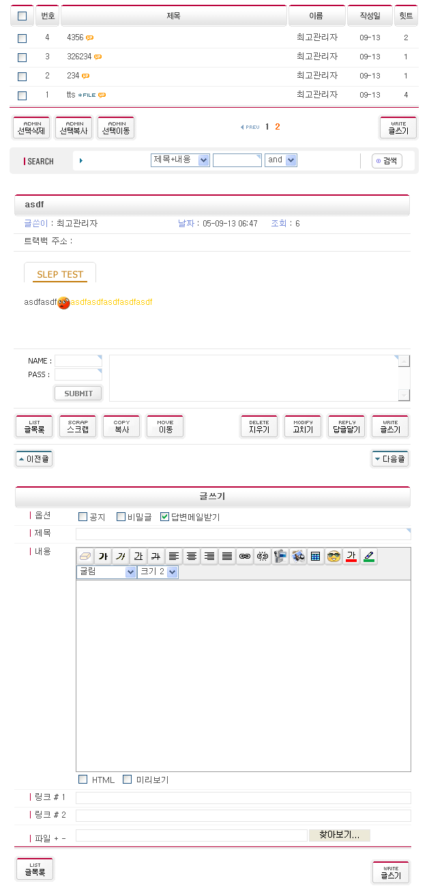Click the 링크 #1 input field

[243, 798]
